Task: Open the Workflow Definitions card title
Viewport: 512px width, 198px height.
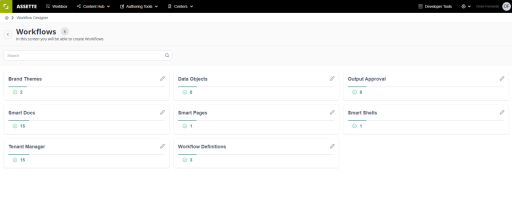Action: tap(202, 147)
